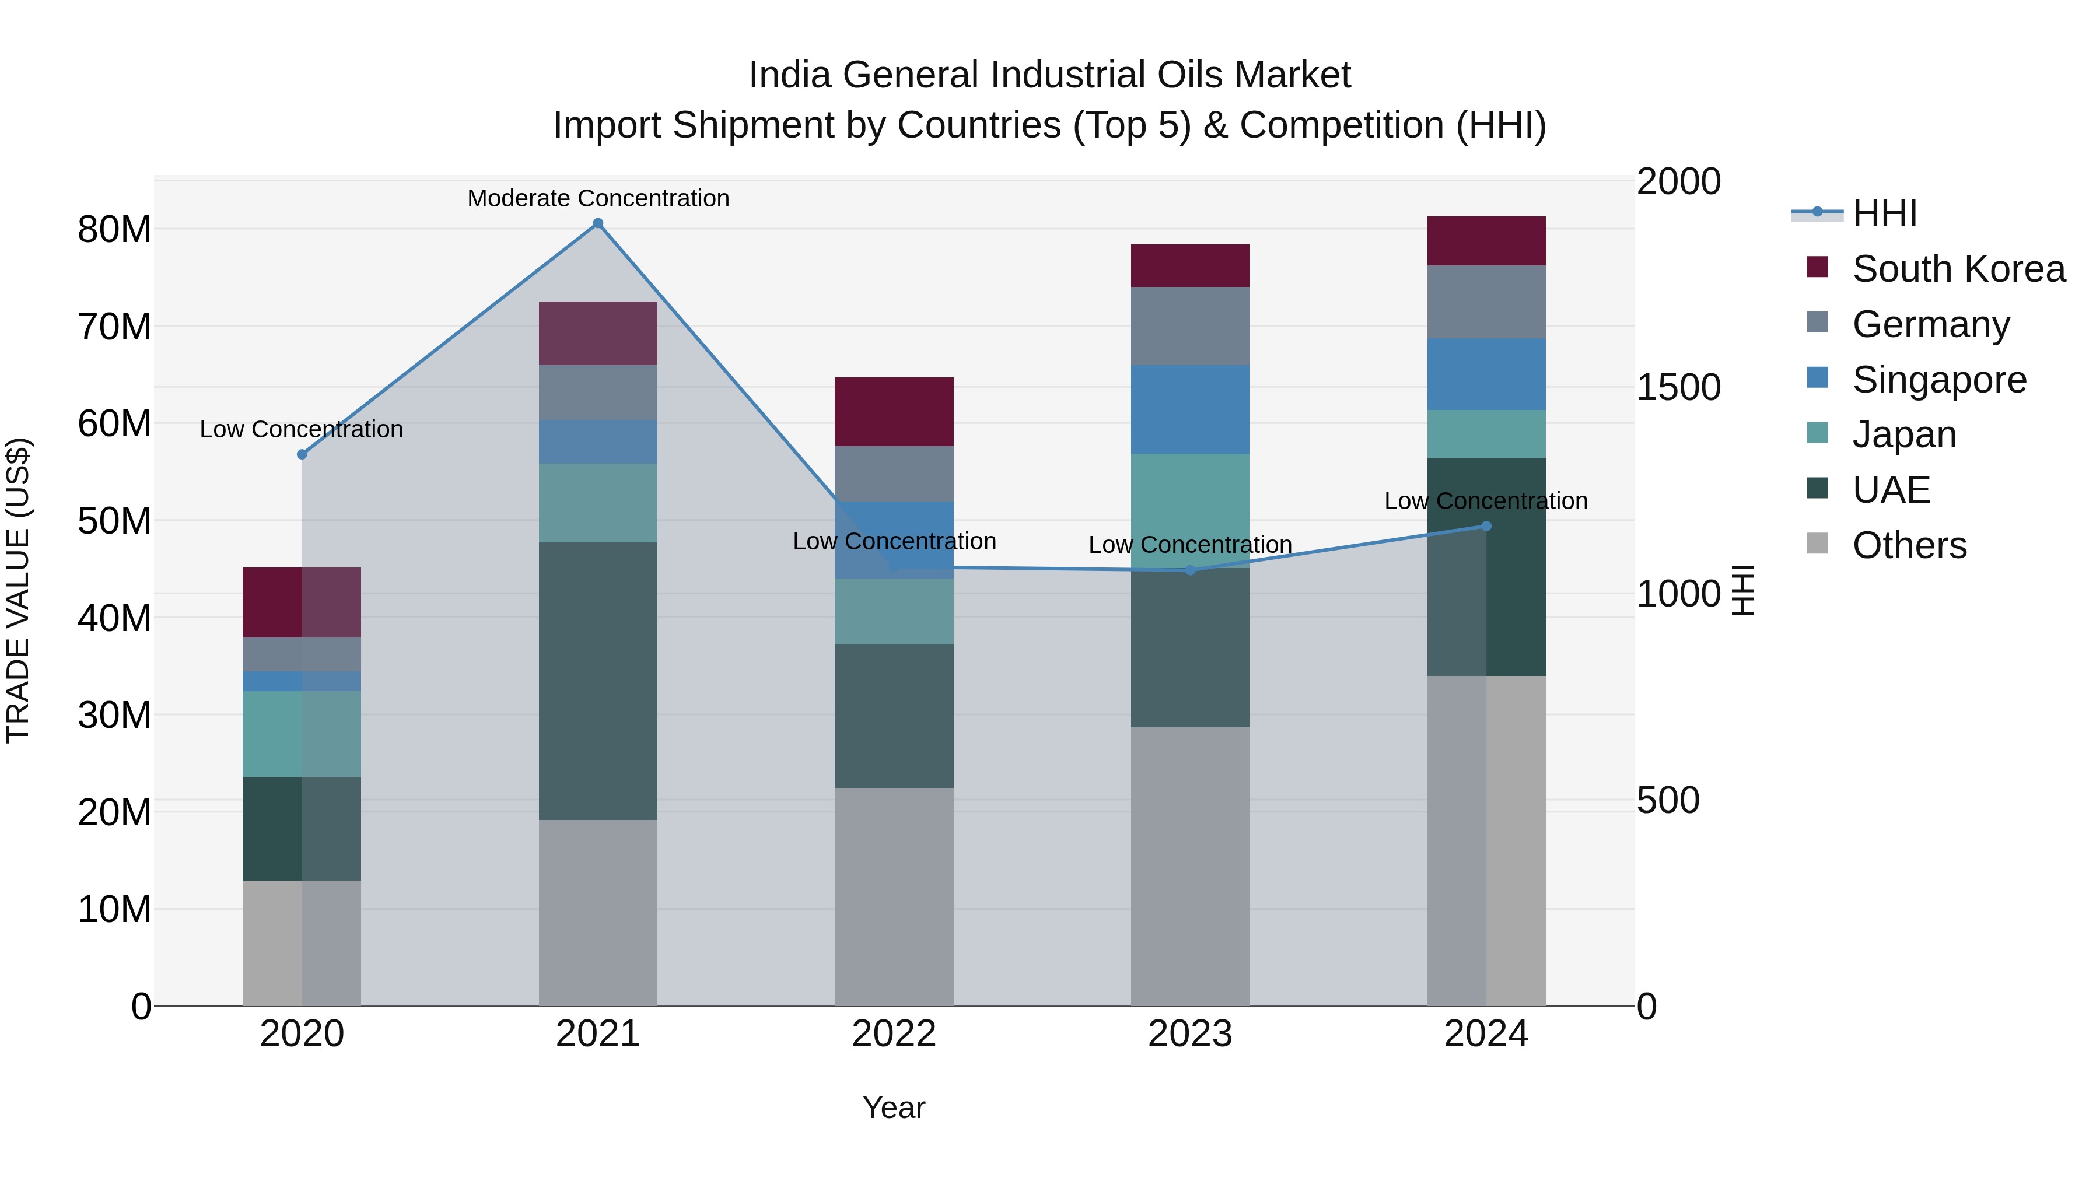Click the 1500 HHI axis tick

(1678, 387)
